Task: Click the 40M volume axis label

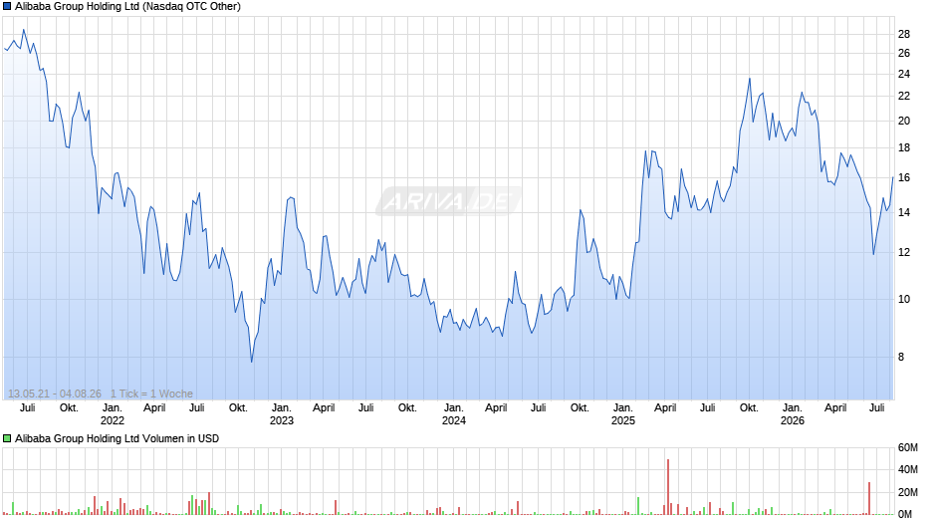Action: click(x=907, y=470)
